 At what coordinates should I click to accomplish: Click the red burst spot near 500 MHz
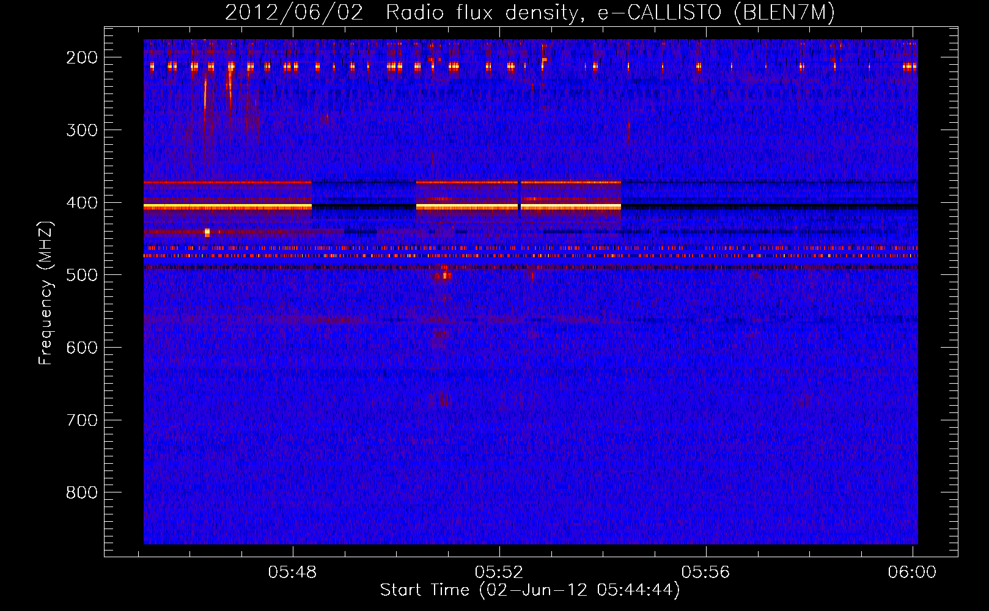coord(446,276)
